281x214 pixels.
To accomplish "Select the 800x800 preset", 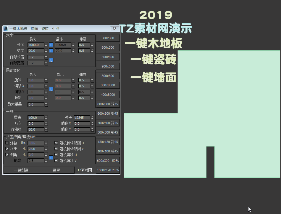I will click(x=108, y=76).
